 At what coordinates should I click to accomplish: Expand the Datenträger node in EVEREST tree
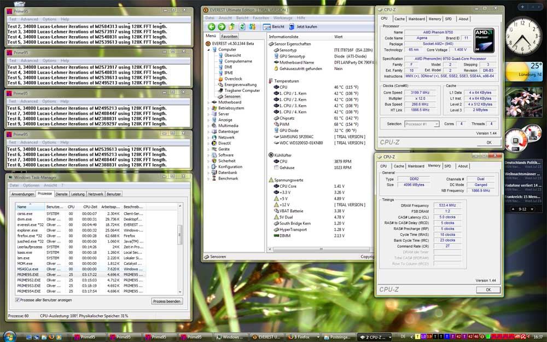(208, 132)
